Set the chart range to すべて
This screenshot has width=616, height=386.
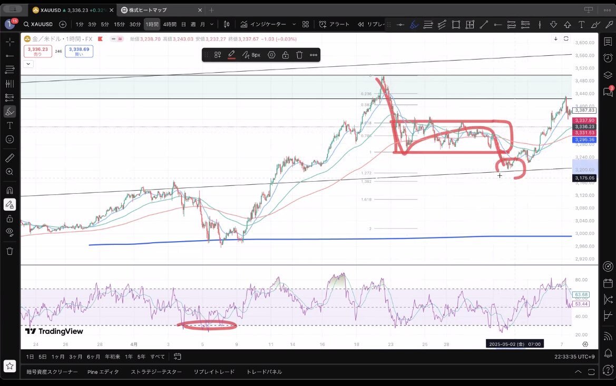click(158, 357)
